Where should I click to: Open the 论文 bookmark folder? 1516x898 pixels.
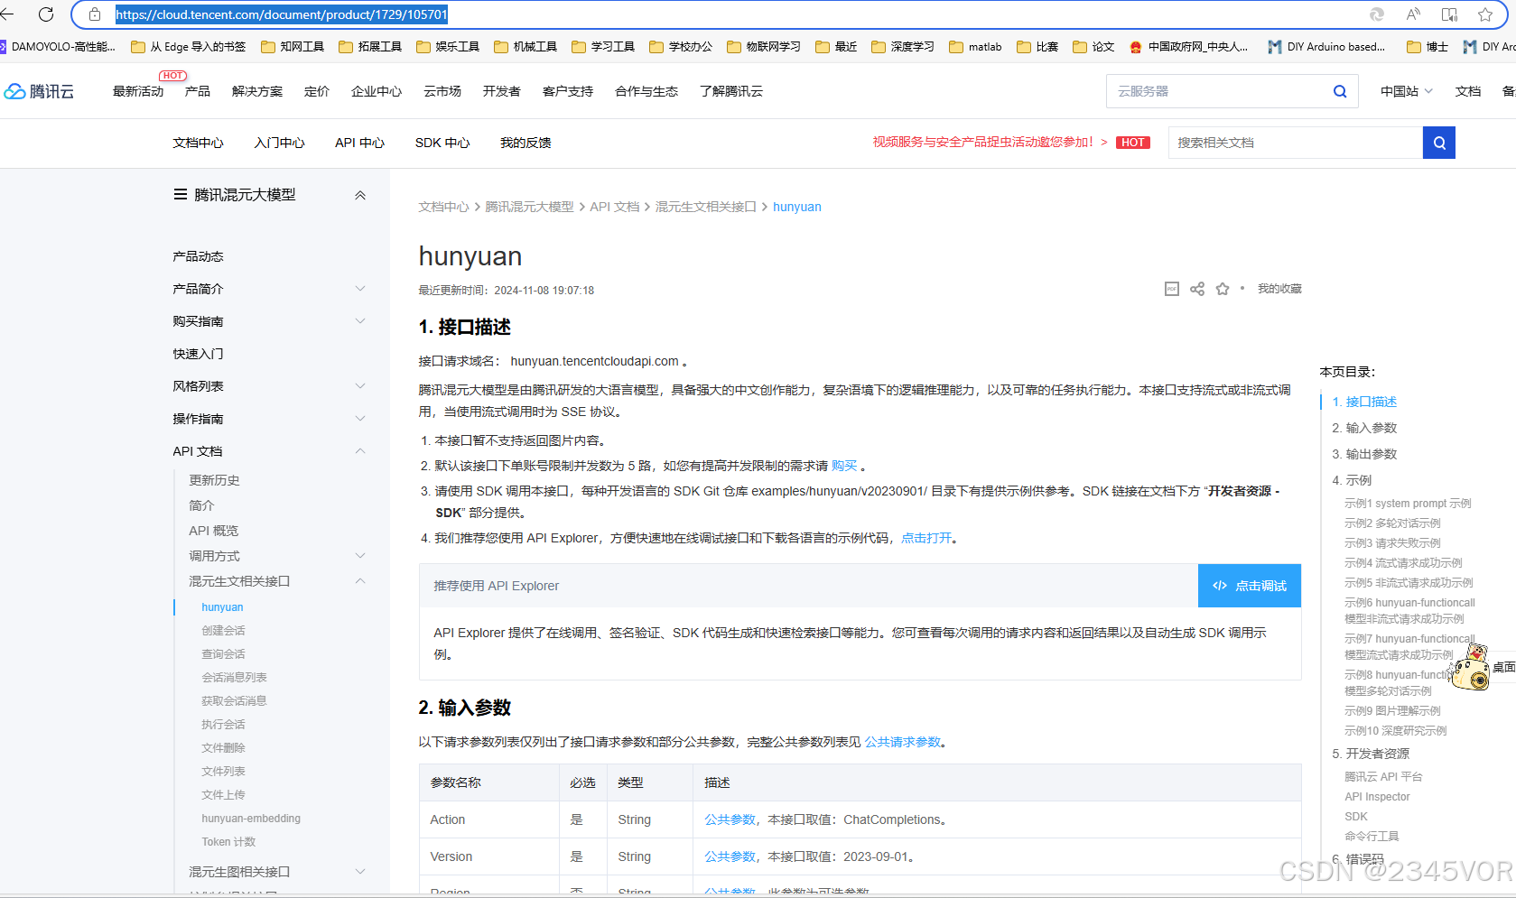click(x=1093, y=47)
